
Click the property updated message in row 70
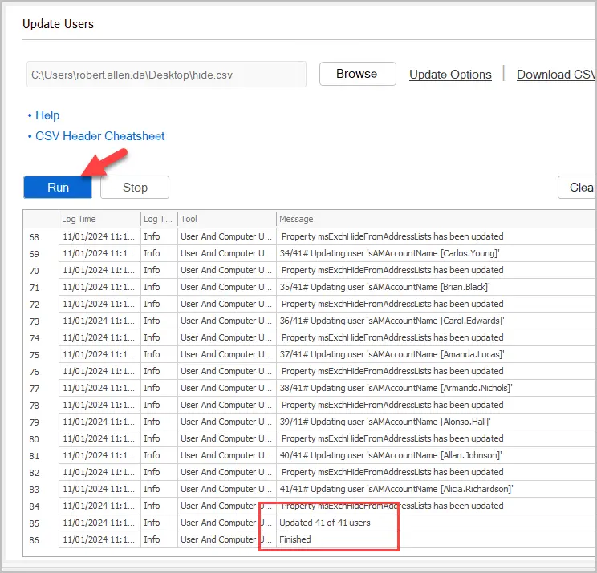(x=392, y=270)
